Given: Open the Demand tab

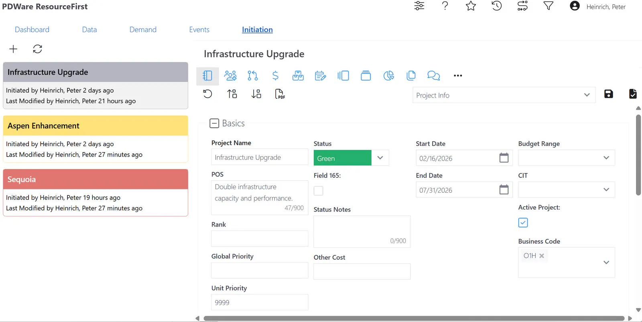Looking at the screenshot, I should coord(143,30).
